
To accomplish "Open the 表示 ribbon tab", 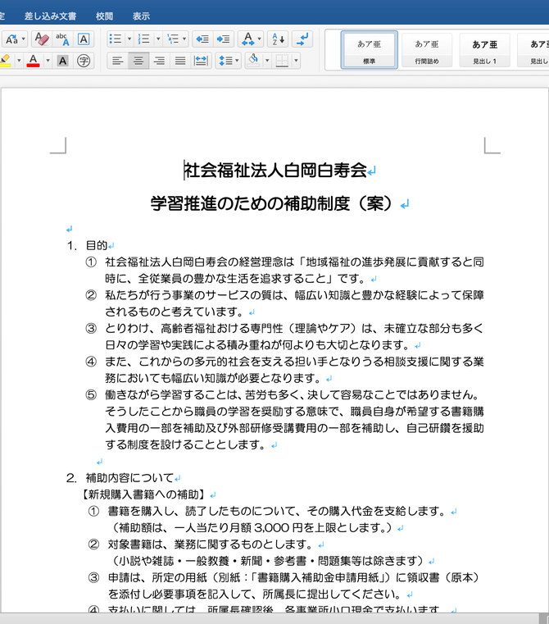I will [x=141, y=16].
